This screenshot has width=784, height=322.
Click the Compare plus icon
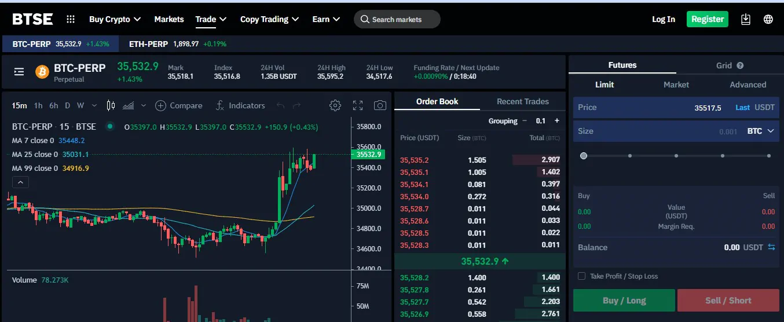[161, 105]
